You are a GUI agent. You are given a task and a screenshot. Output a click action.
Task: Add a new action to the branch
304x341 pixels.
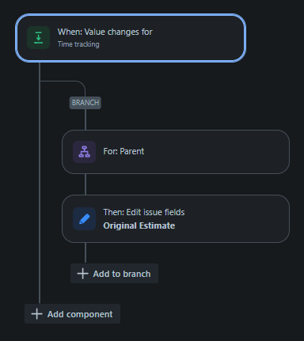tap(114, 274)
